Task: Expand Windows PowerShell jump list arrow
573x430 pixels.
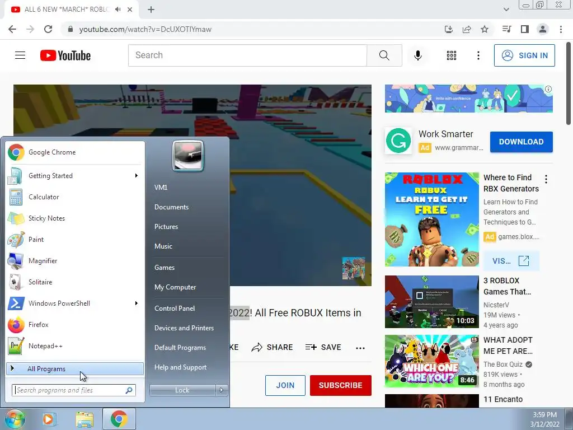Action: tap(137, 303)
